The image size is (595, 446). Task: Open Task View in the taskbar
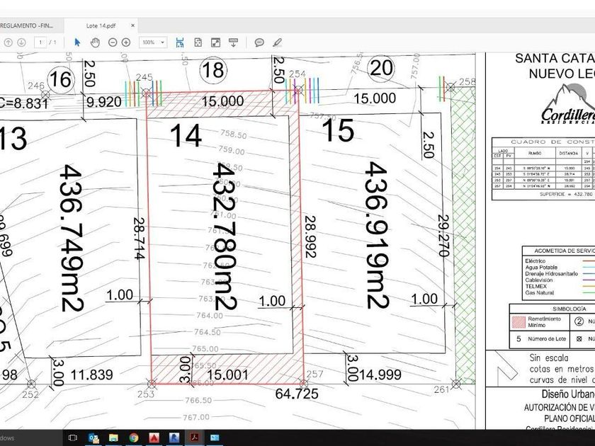pos(74,438)
